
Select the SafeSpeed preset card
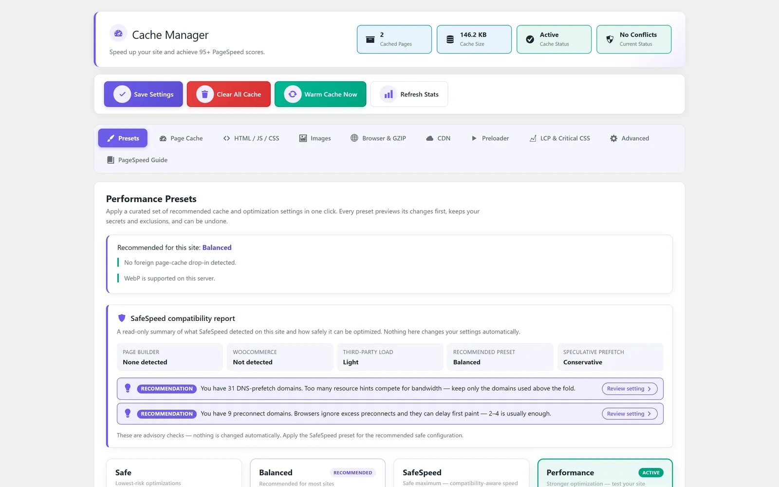pyautogui.click(x=461, y=473)
